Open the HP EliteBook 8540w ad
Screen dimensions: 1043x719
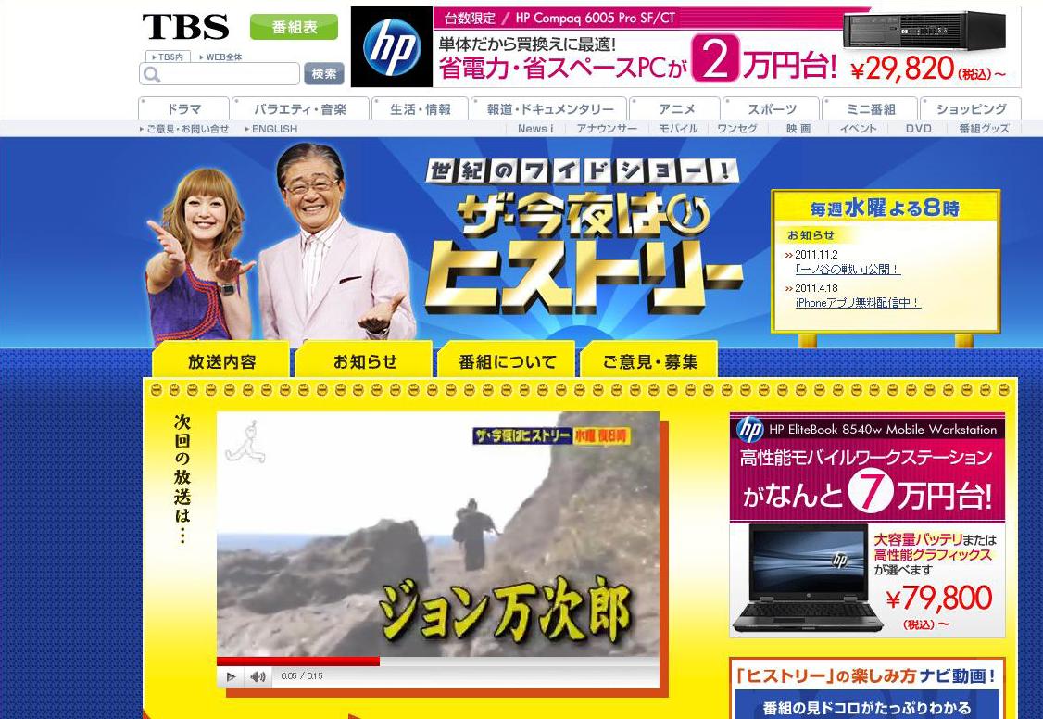pos(867,525)
